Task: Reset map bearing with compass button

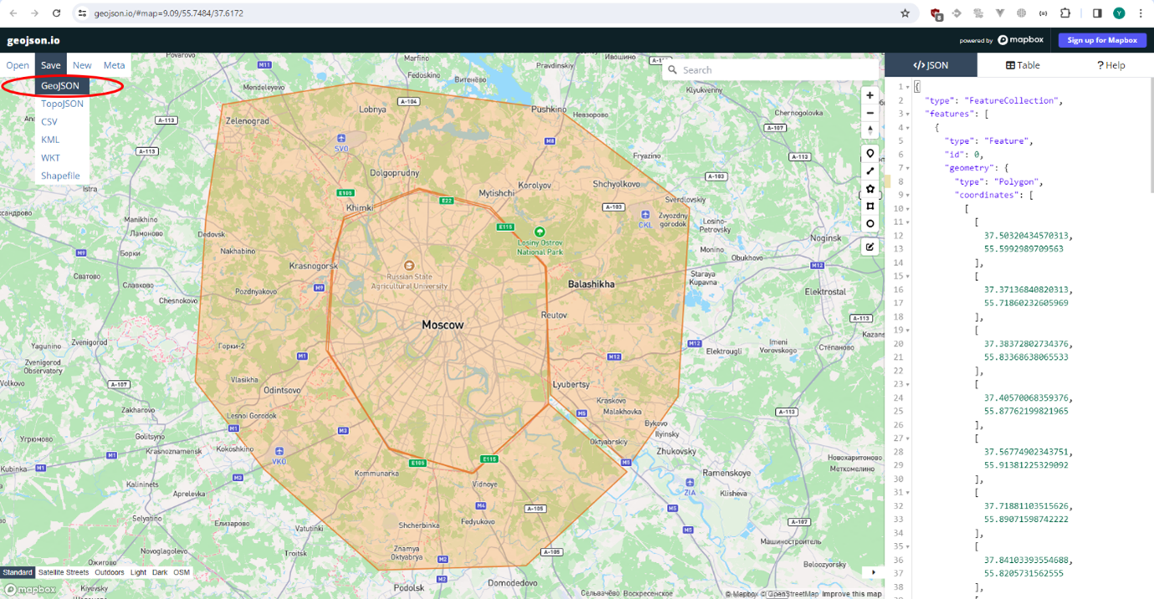Action: click(870, 131)
